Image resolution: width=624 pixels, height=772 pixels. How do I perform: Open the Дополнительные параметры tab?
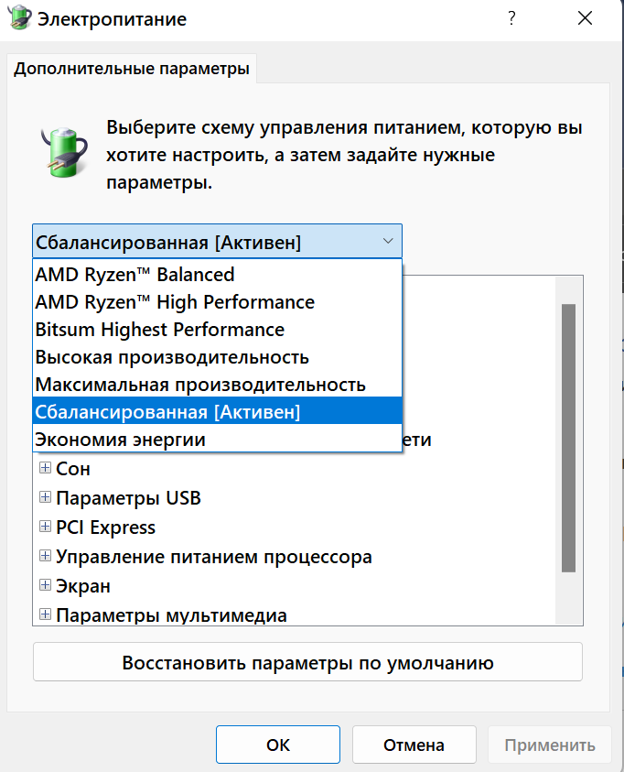(132, 69)
